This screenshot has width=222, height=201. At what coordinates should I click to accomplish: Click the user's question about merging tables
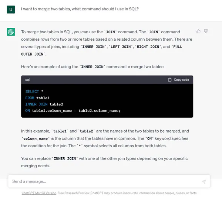80,9
